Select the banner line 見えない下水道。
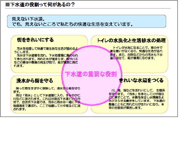This screenshot has width=189, height=141. [x=26, y=19]
